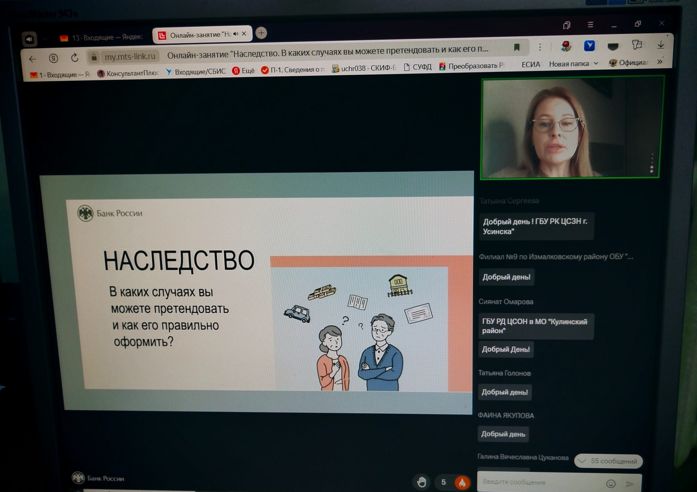
Task: Click the speaker button left of tabs
Action: (x=29, y=39)
